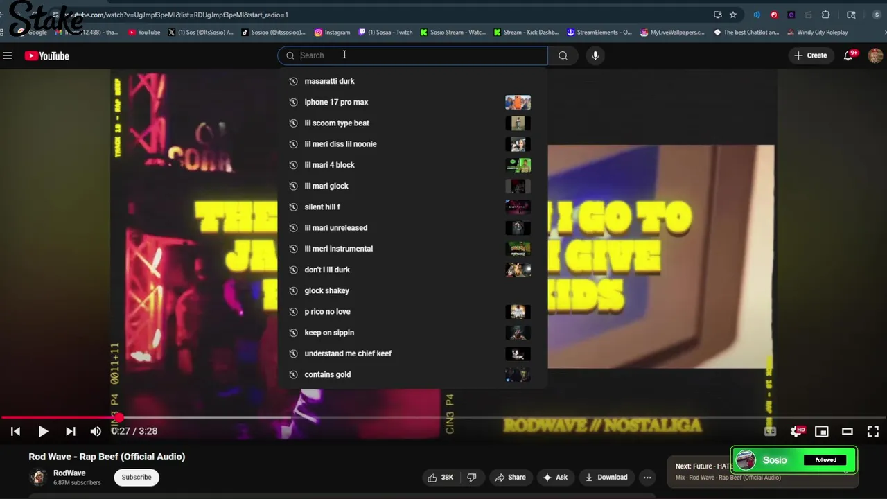This screenshot has height=499, width=887.
Task: Subscribe to the RodWave channel
Action: (x=137, y=477)
